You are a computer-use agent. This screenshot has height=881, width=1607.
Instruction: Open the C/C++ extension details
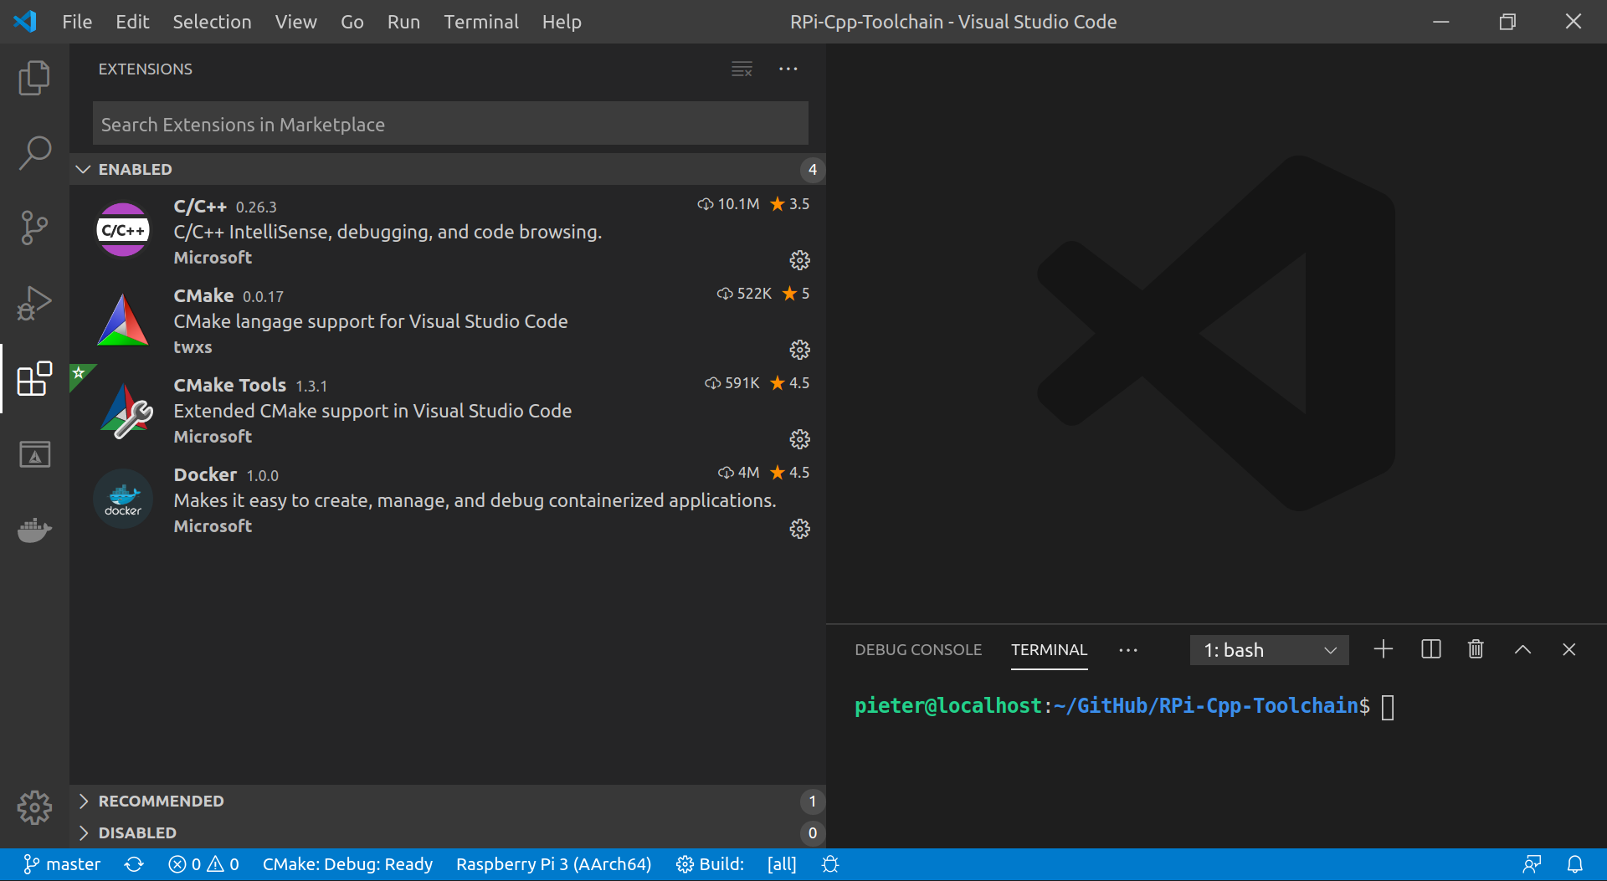pyautogui.click(x=448, y=231)
